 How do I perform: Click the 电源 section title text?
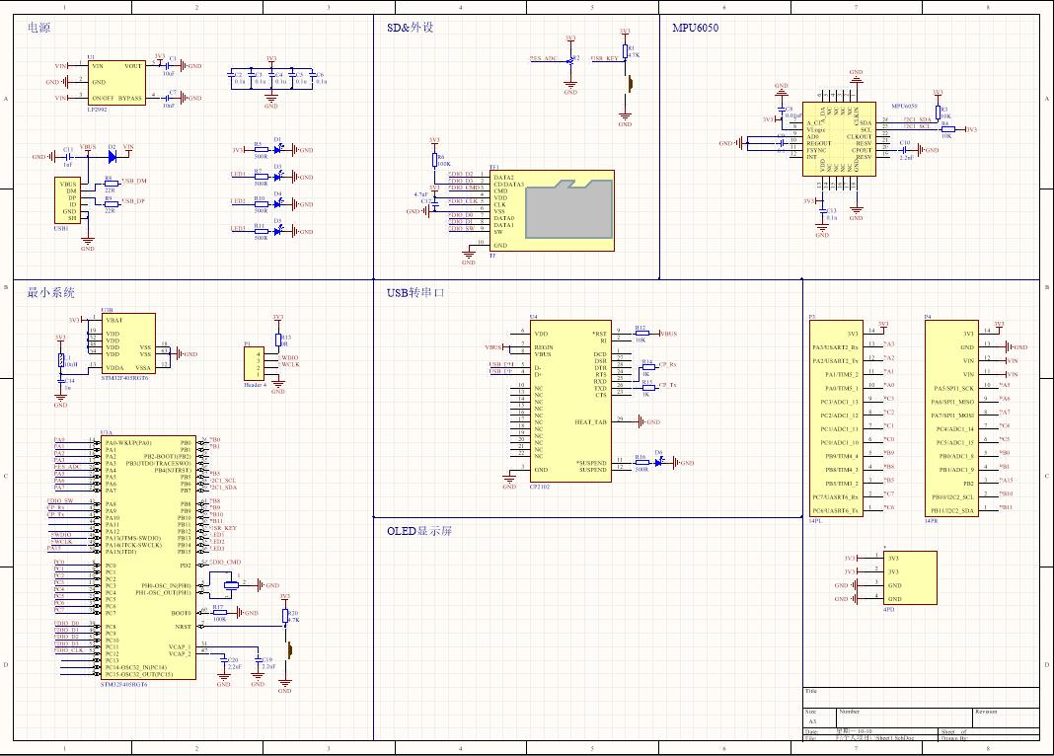click(38, 28)
